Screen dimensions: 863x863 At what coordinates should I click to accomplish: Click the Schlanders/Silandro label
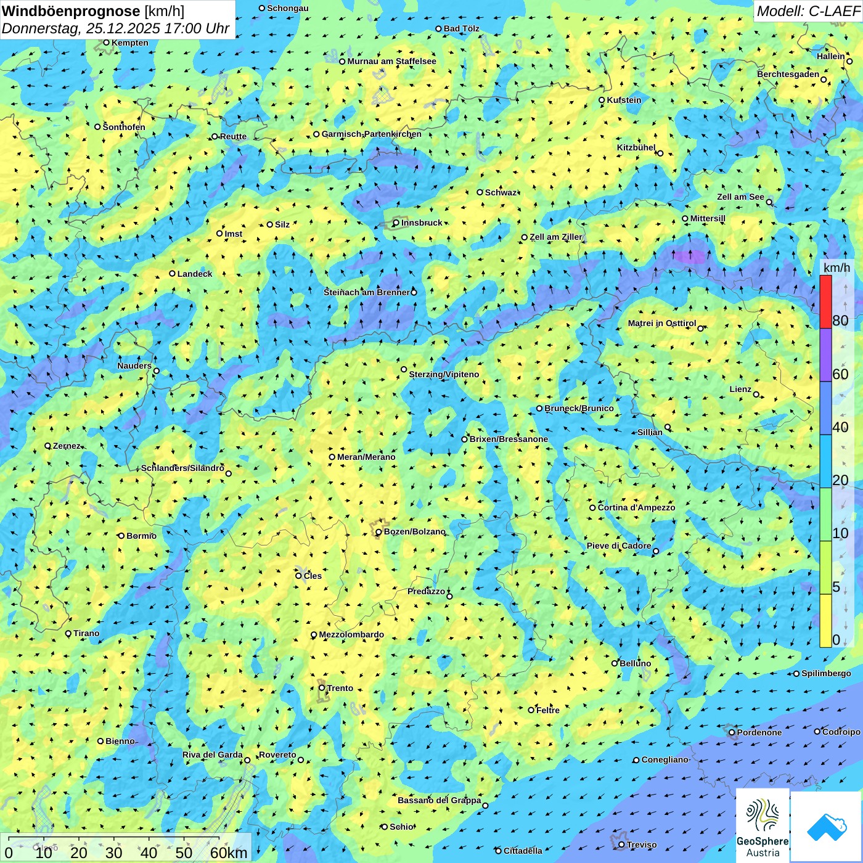click(x=182, y=468)
